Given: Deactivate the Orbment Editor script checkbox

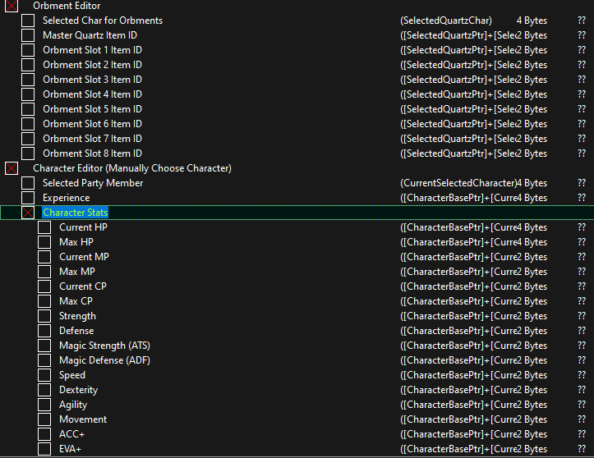Looking at the screenshot, I should (12, 6).
